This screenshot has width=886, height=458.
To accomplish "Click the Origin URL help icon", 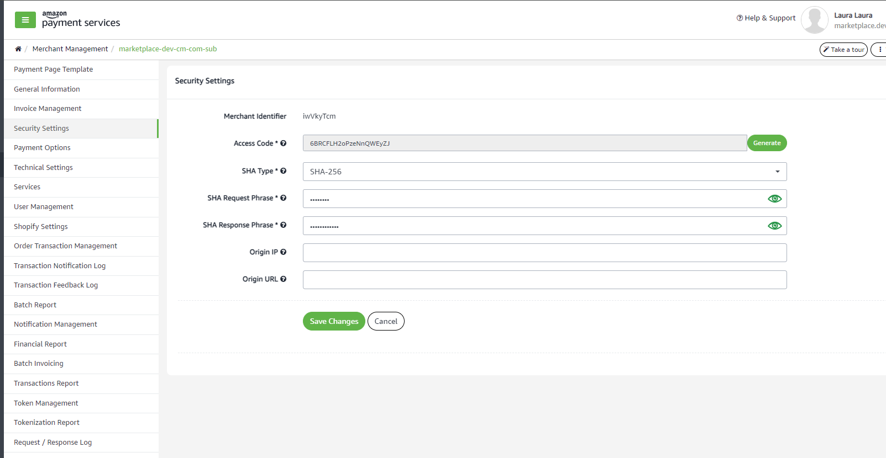I will pyautogui.click(x=284, y=279).
